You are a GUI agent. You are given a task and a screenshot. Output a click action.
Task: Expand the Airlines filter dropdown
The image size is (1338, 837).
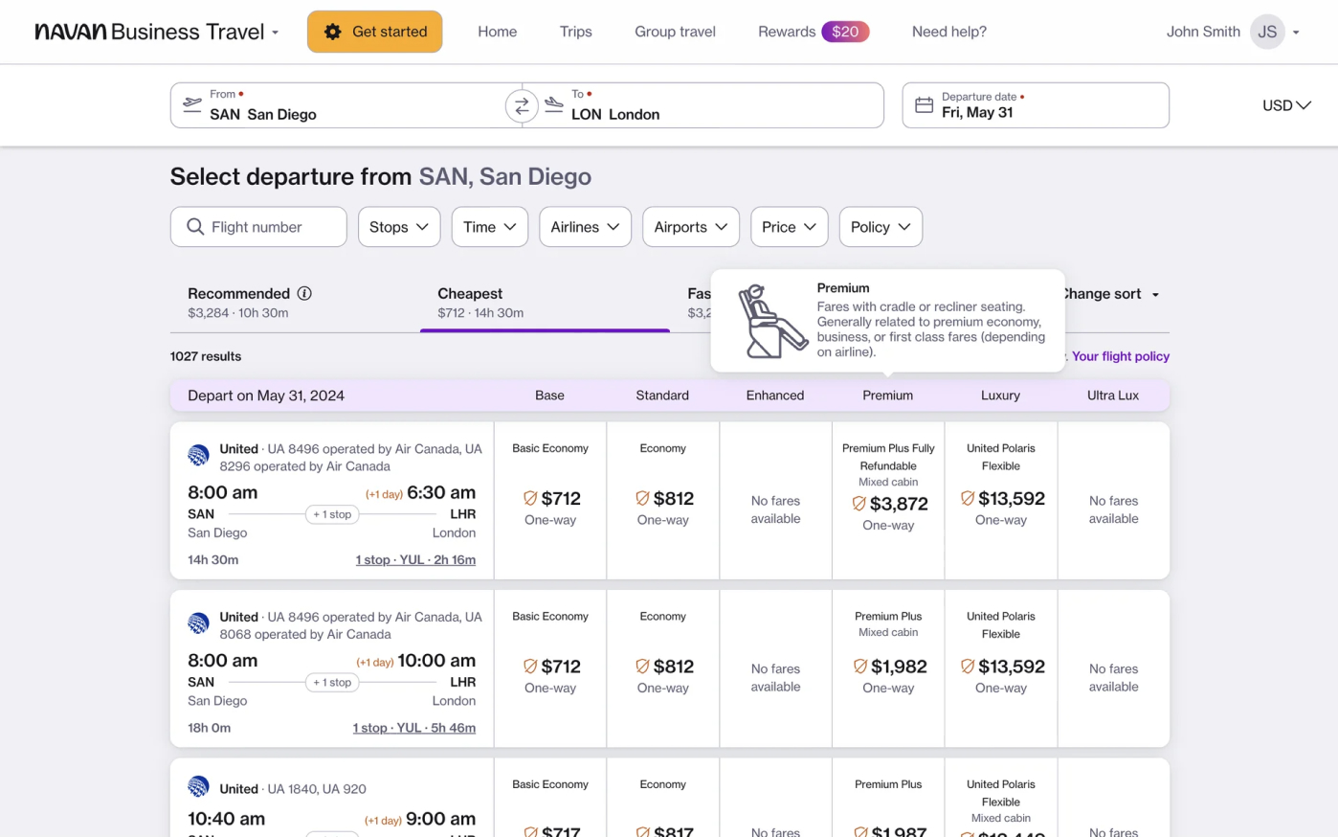click(585, 227)
